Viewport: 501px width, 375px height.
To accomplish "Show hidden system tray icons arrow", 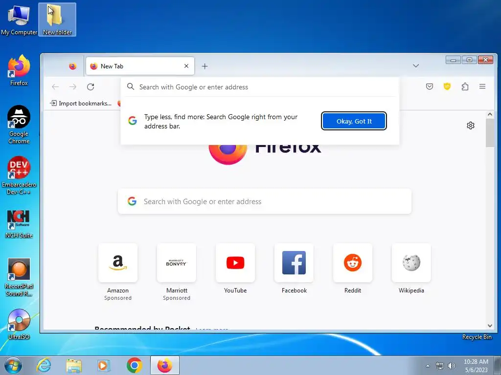I will coord(428,366).
